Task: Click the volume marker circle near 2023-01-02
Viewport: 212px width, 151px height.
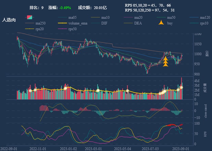Action: click(x=65, y=88)
